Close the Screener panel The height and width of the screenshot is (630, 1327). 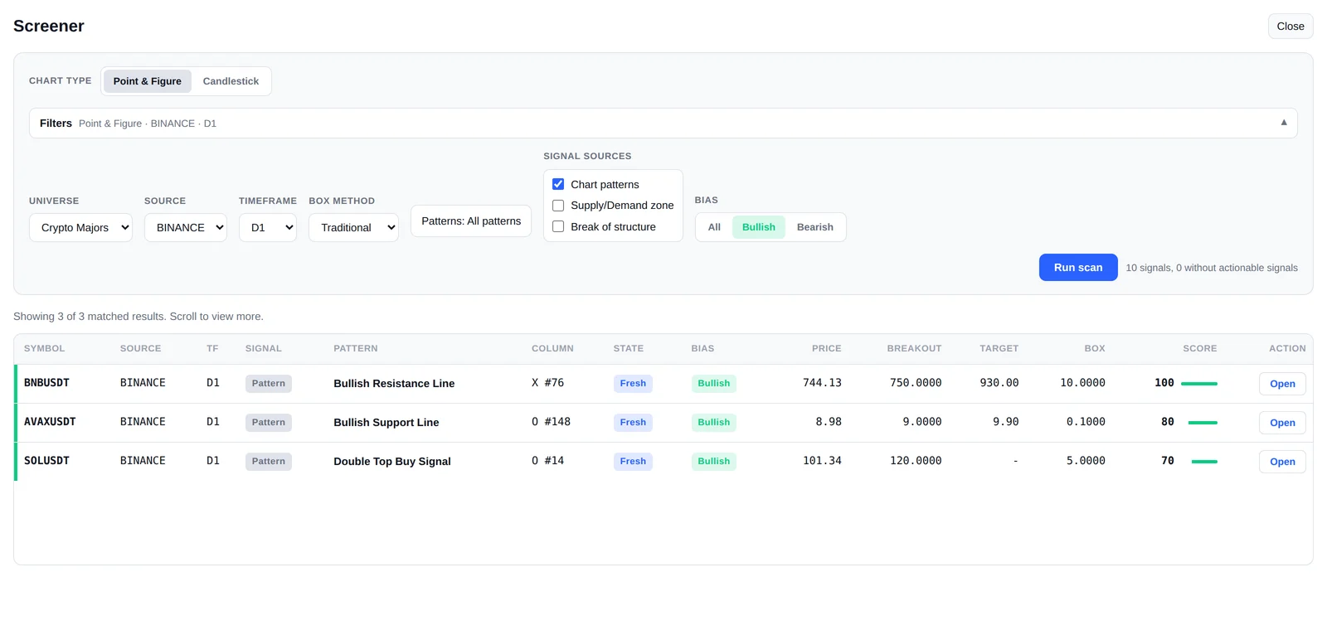[1291, 27]
